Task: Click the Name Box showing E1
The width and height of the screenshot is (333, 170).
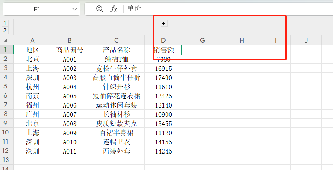Action: point(37,9)
